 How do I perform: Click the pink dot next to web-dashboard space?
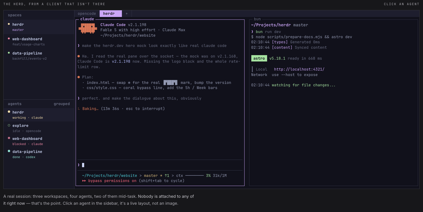point(9,38)
